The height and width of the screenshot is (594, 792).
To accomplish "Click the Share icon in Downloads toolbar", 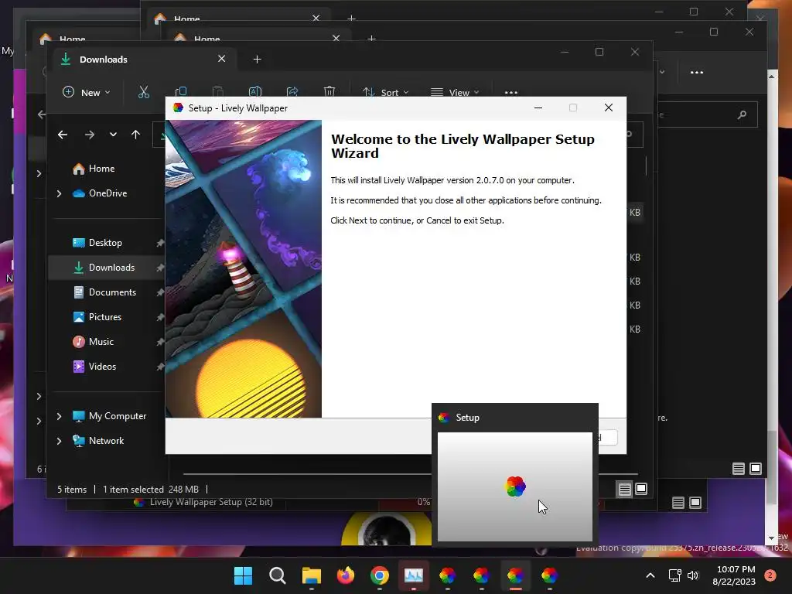I will tap(292, 92).
